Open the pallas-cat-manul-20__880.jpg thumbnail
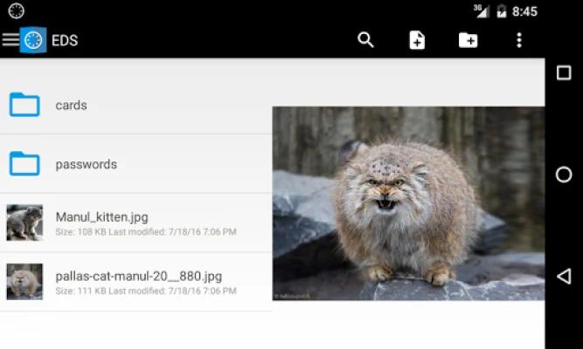 (x=24, y=282)
